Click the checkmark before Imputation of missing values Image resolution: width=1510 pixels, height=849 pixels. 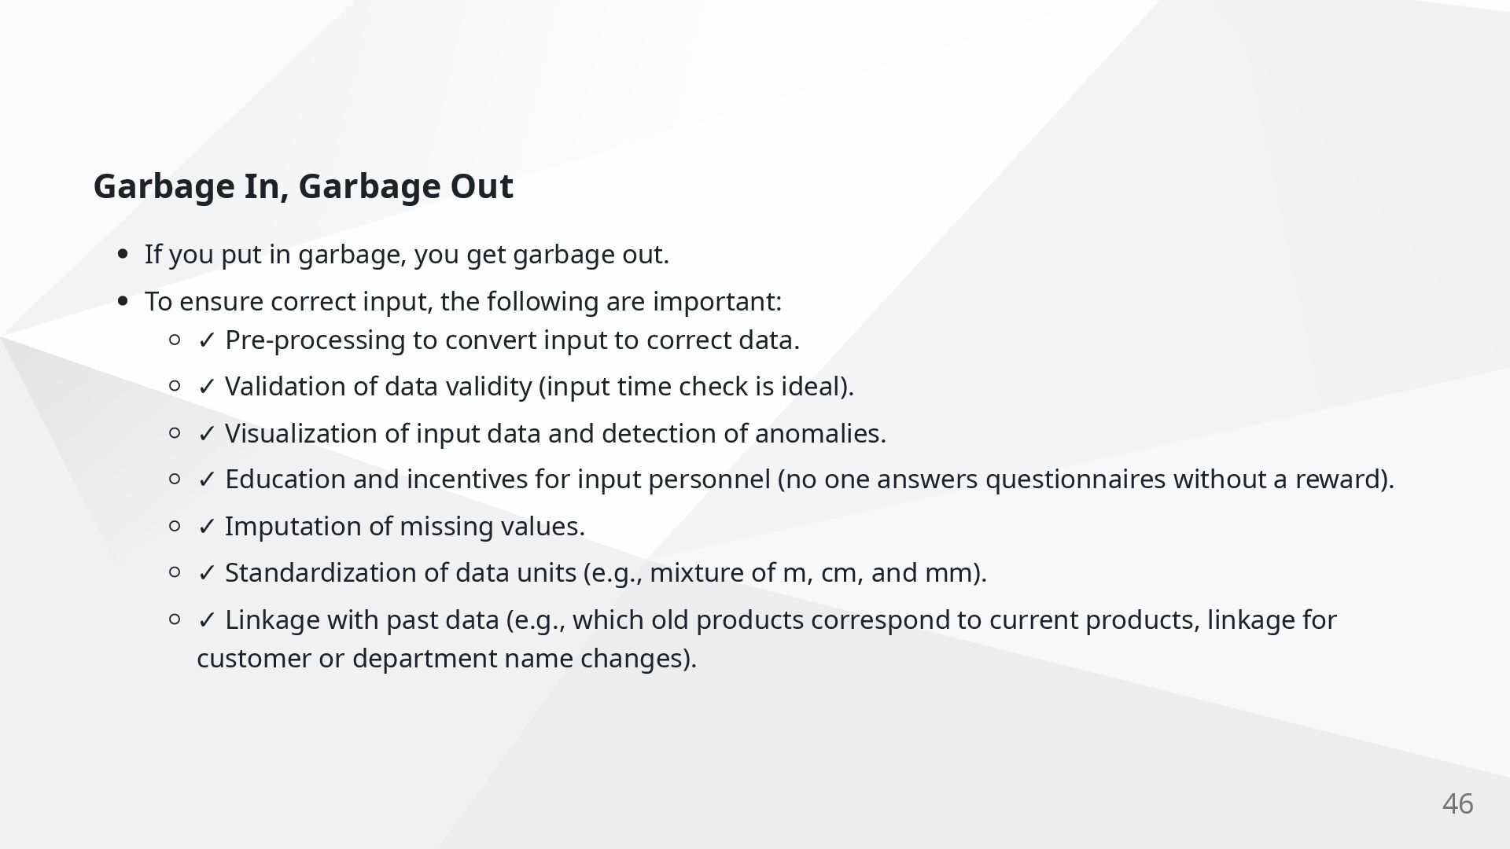pyautogui.click(x=207, y=527)
